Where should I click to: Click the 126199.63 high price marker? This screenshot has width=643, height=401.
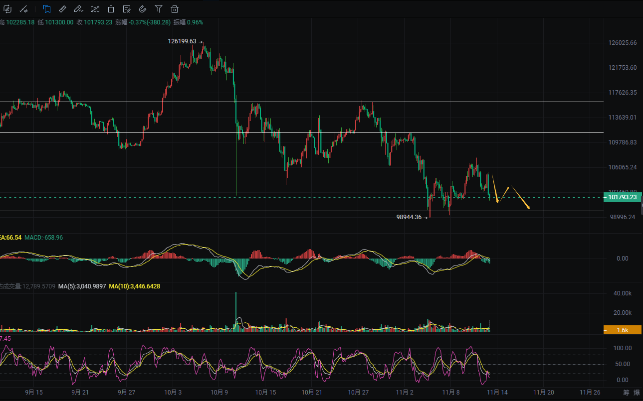183,41
